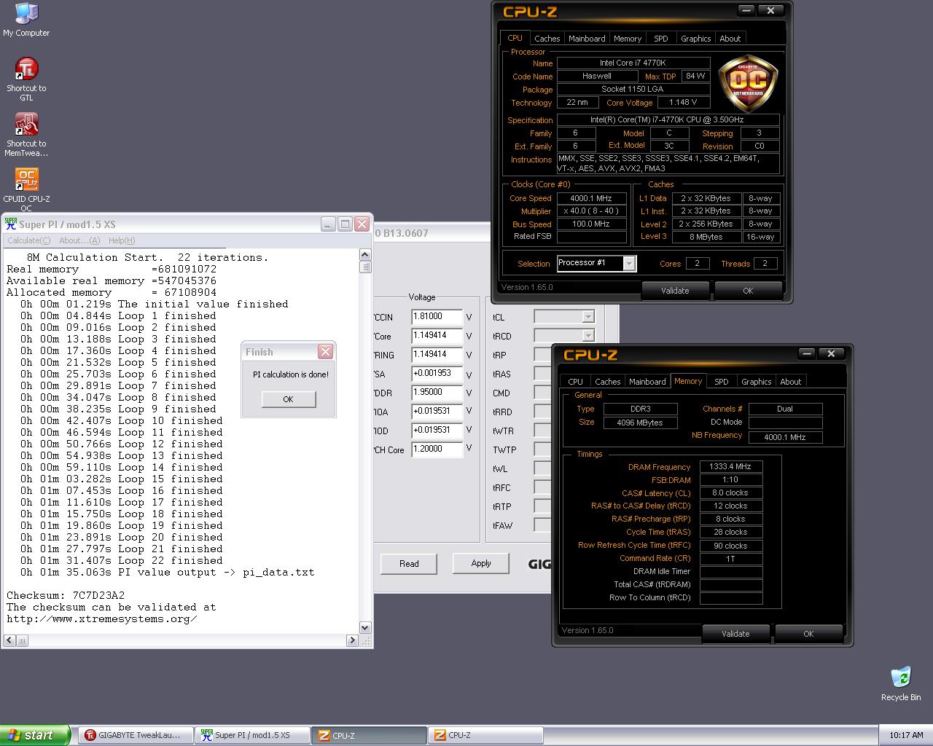Screen dimensions: 933x746
Task: Click the DRAM Frequency value 1333.4 MHz
Action: [730, 467]
